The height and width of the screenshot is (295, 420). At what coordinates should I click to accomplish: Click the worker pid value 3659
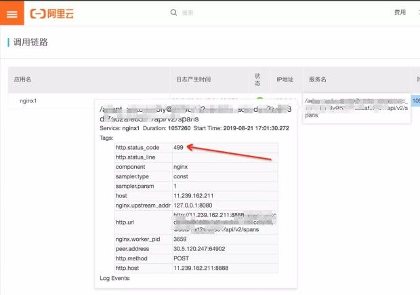pos(180,239)
